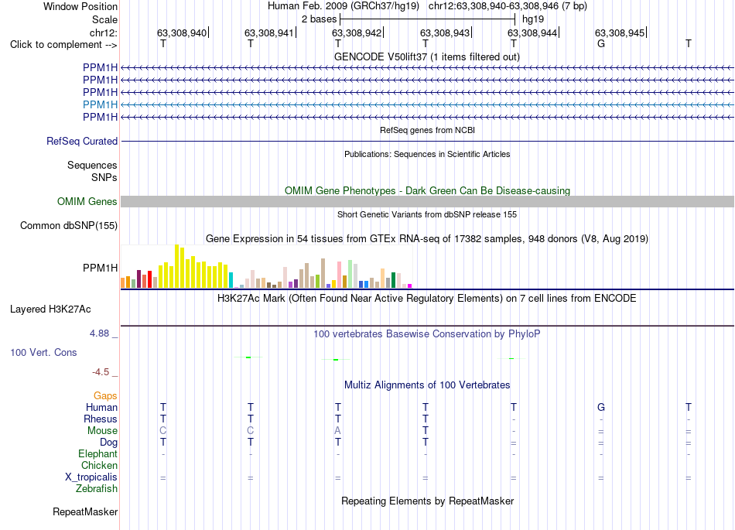
Task: Click the hg19 label beside the scale bar
Action: pos(533,19)
